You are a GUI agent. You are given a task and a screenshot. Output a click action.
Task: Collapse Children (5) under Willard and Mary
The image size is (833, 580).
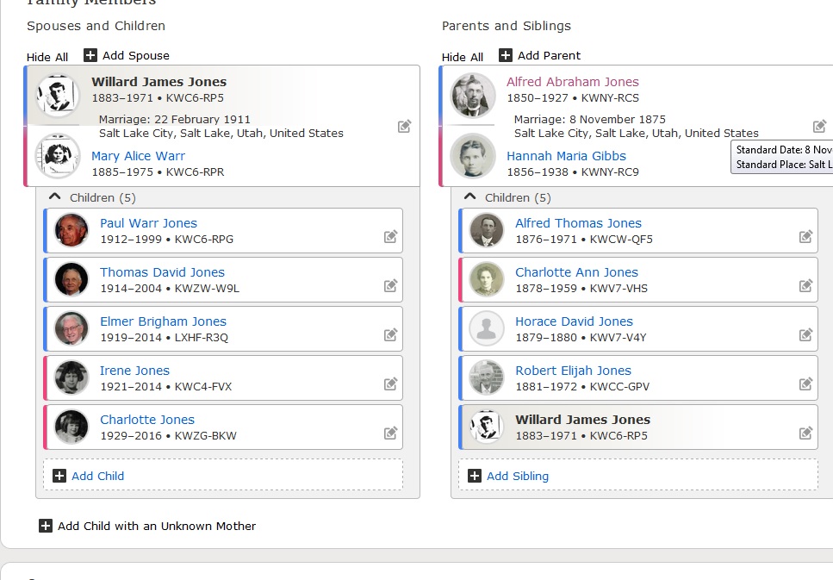coord(55,196)
